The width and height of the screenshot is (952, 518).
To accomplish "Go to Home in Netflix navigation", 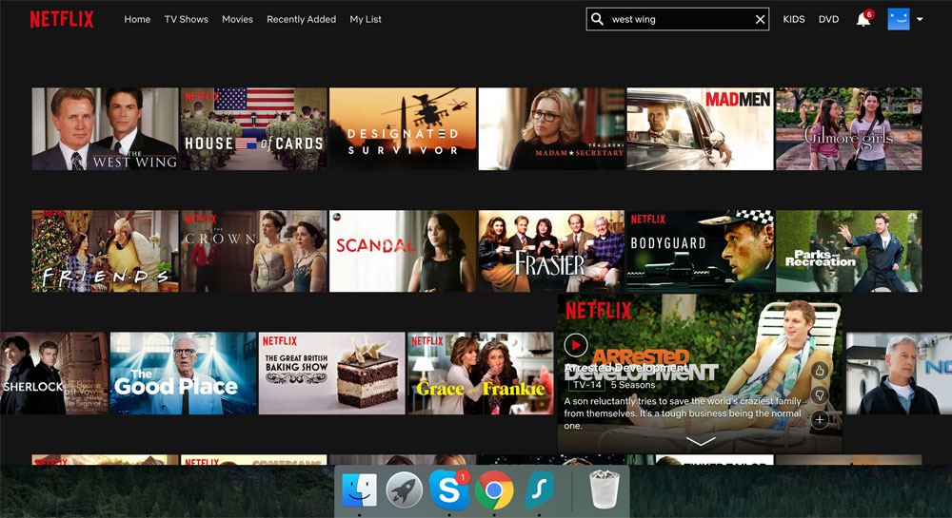I will tap(137, 19).
